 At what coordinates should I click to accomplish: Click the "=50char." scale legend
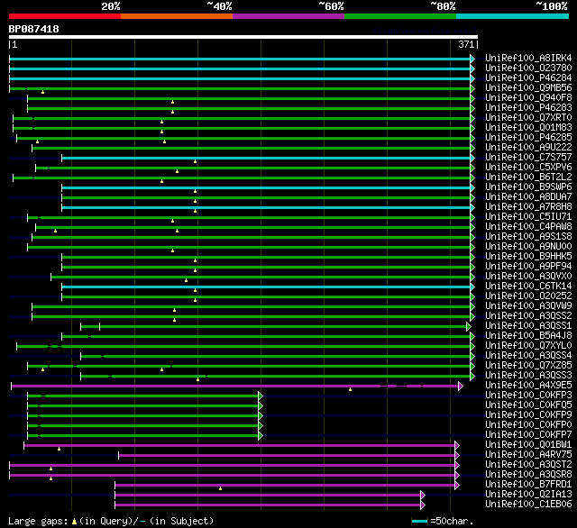(443, 521)
